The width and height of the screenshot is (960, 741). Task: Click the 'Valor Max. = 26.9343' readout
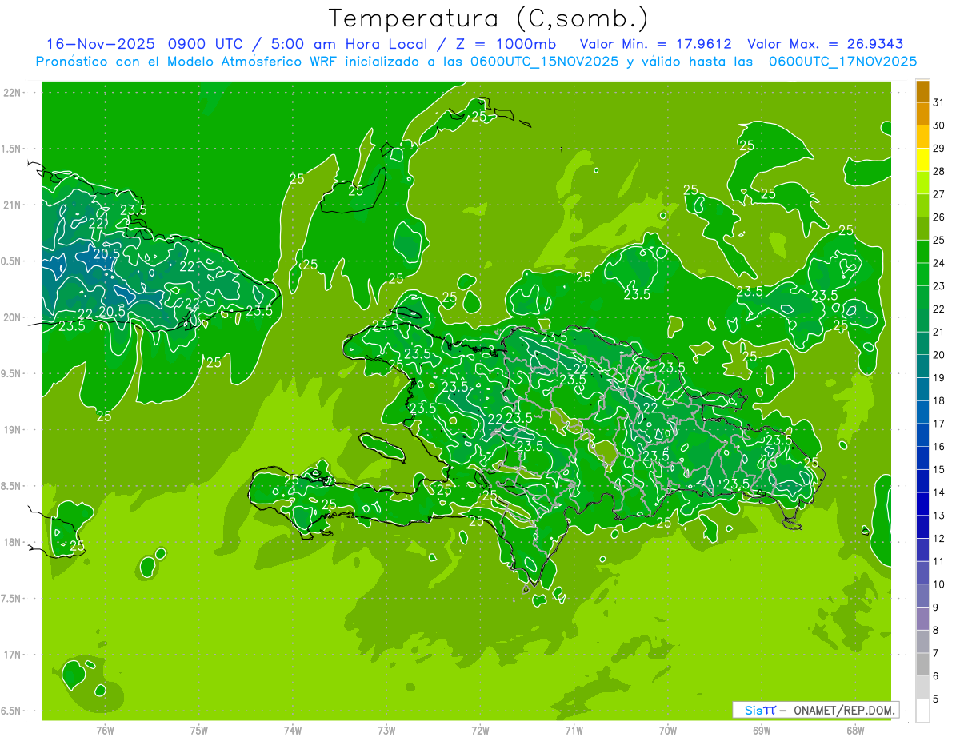(825, 44)
